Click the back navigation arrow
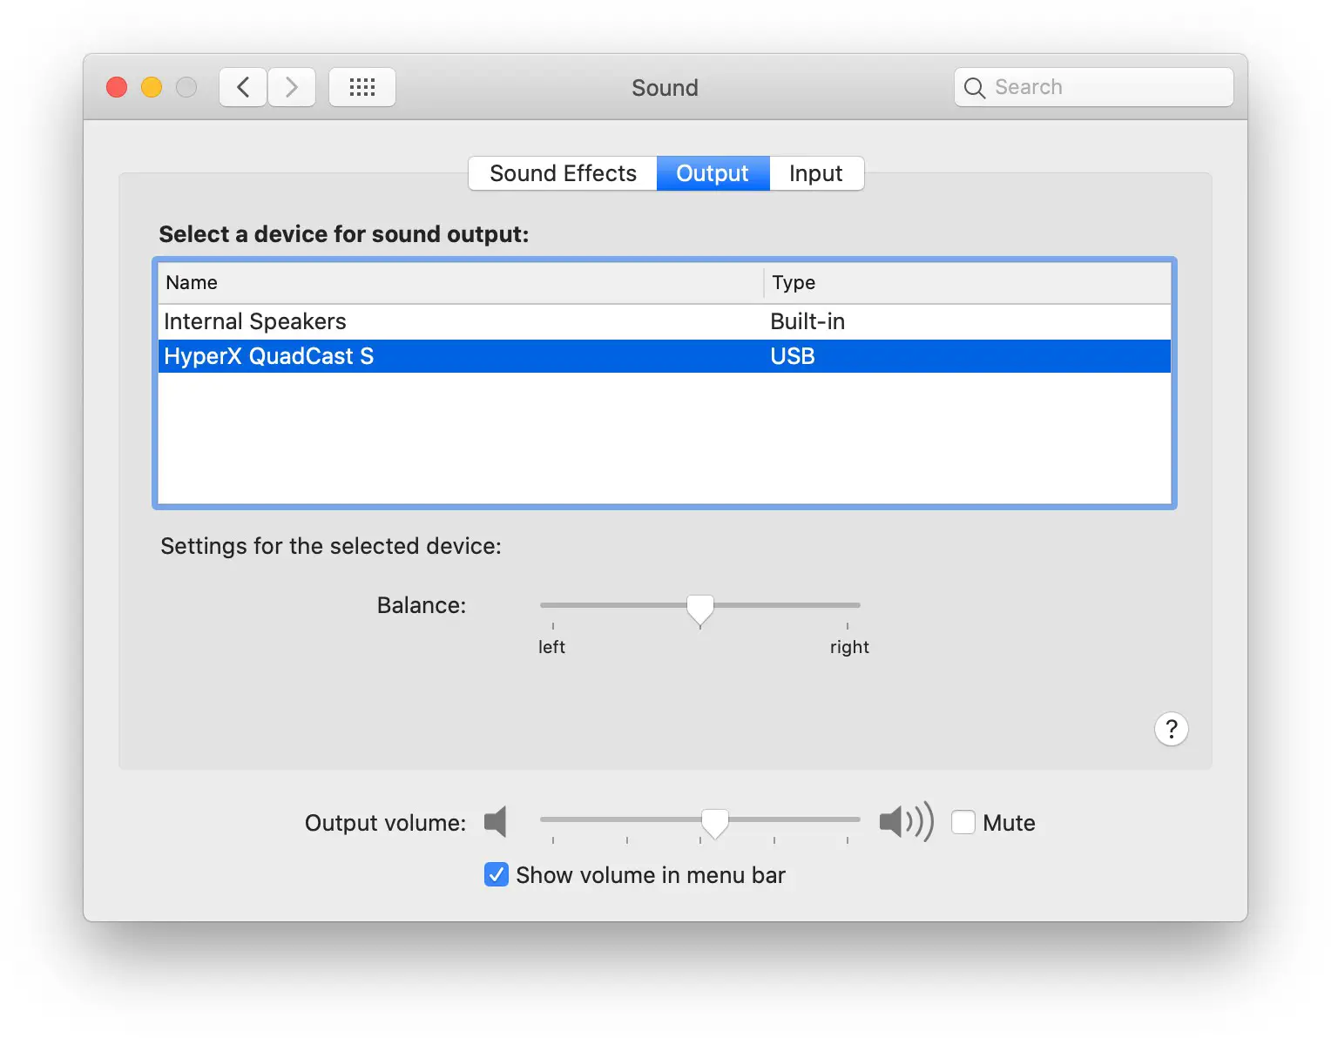The width and height of the screenshot is (1331, 1038). point(243,87)
